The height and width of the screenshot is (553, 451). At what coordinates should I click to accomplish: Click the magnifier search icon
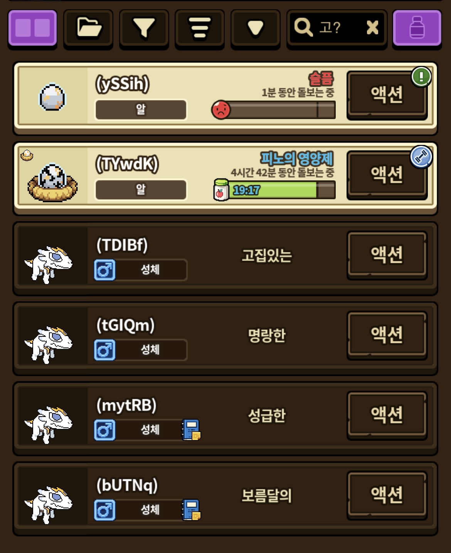[303, 27]
